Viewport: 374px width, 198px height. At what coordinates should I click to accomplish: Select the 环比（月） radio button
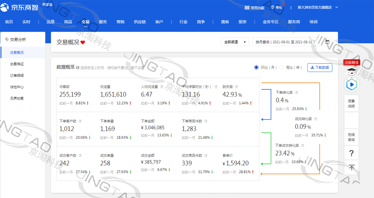[x=256, y=67]
